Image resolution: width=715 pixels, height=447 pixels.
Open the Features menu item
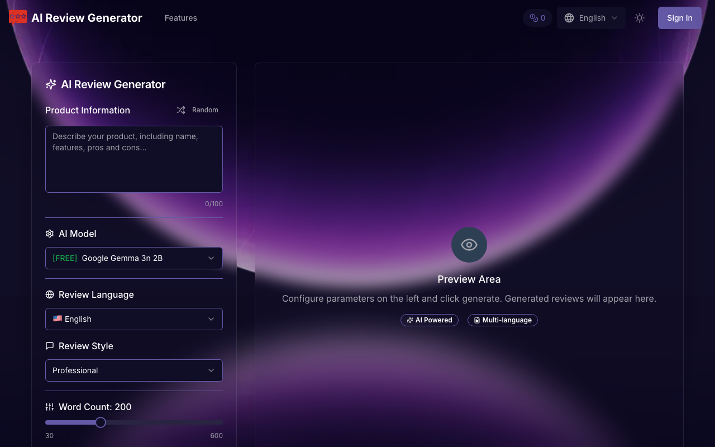[x=180, y=18]
